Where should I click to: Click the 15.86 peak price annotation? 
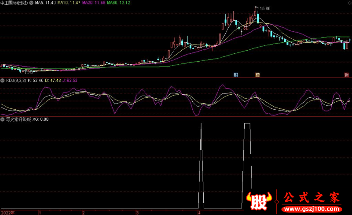point(264,8)
